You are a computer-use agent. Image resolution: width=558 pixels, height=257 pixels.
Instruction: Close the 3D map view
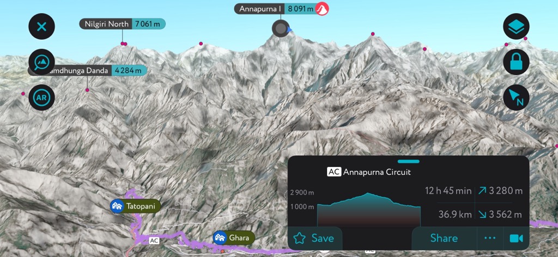[41, 27]
